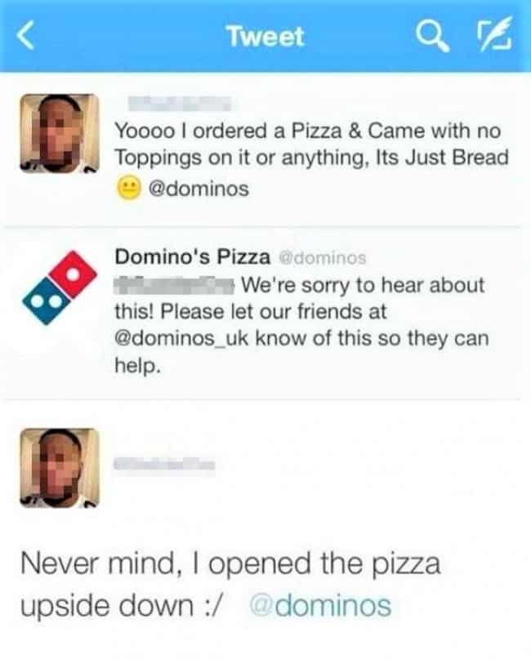
Task: Tap the blurred username on the bottom tweet
Action: [164, 464]
